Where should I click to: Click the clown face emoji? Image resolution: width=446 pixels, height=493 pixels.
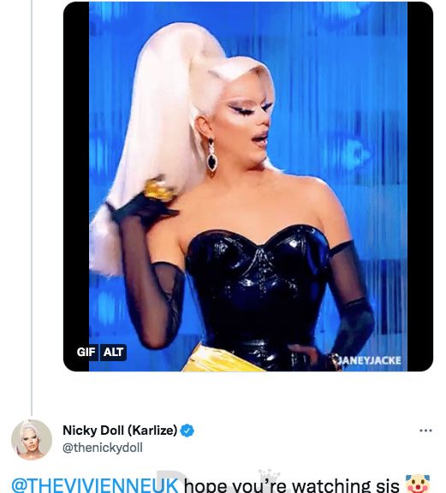coord(418,485)
